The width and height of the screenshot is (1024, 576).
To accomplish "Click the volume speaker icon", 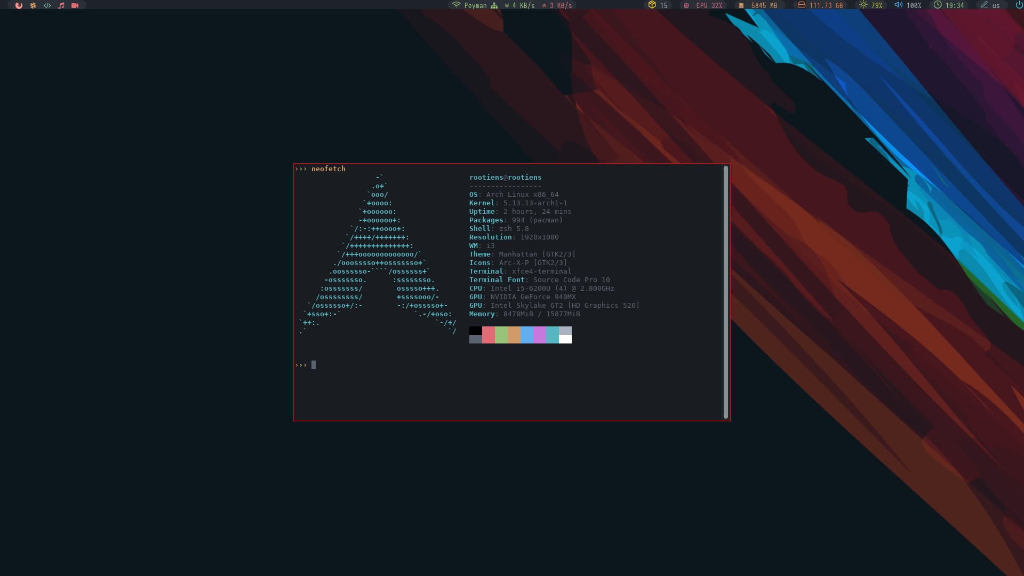I will click(899, 5).
